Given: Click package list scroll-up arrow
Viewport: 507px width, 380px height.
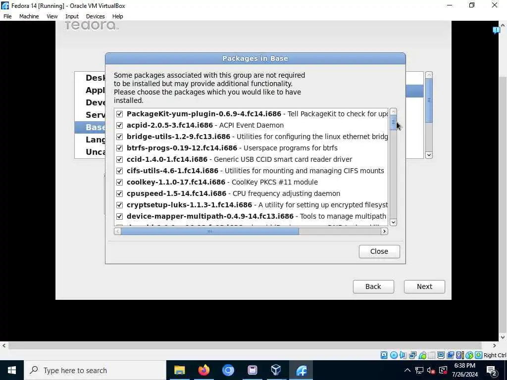Looking at the screenshot, I should click(393, 112).
